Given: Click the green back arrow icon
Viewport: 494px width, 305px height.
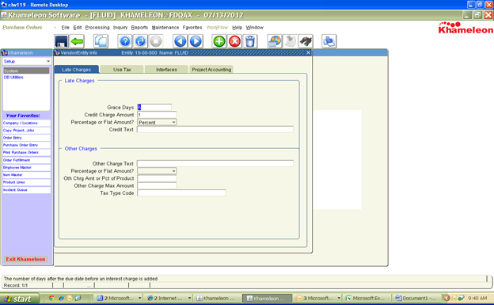Looking at the screenshot, I should [x=78, y=41].
